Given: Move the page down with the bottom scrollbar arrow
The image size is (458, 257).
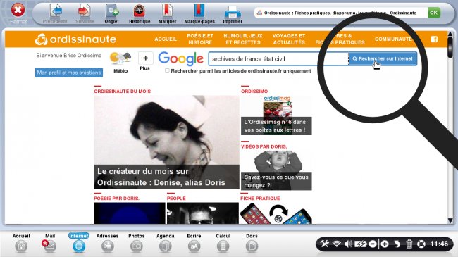Looking at the screenshot, I should (x=450, y=221).
